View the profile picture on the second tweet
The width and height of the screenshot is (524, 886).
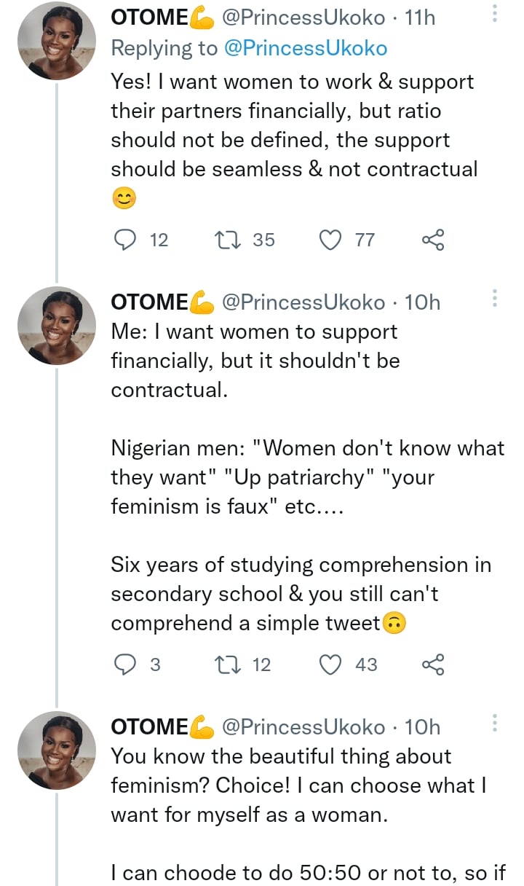pos(57,324)
